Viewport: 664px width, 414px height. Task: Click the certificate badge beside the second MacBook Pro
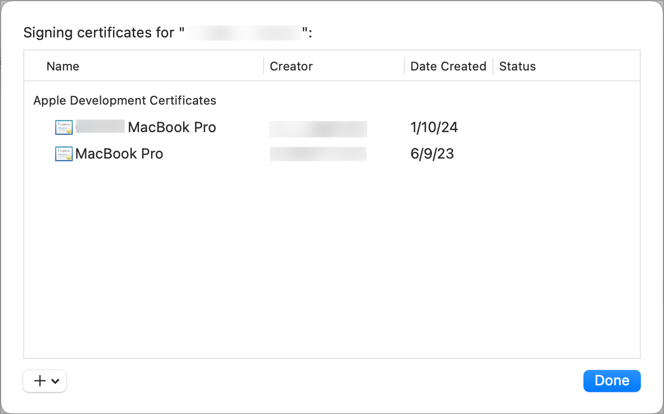(63, 154)
